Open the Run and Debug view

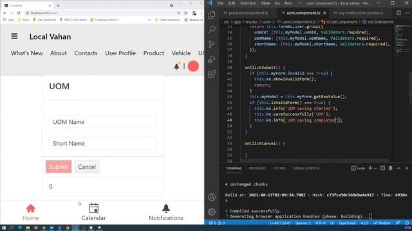coord(212,59)
